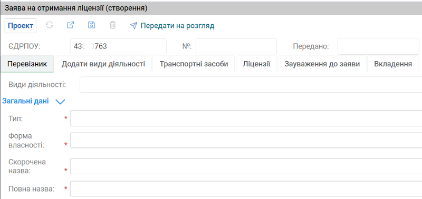Open the Тип dropdown field
This screenshot has height=199, width=422.
246,118
